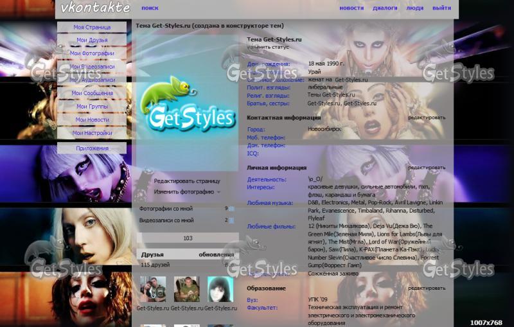This screenshot has width=514, height=327.
Task: Open first friend's avatar thumbnail
Action: 152,289
